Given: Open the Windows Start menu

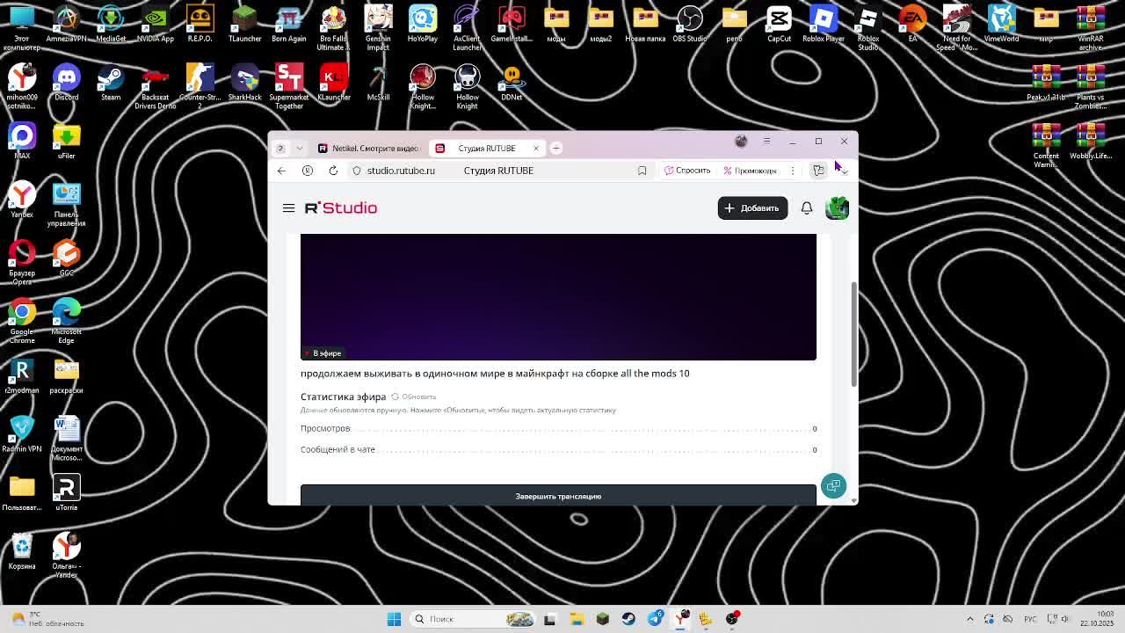Looking at the screenshot, I should (x=395, y=619).
